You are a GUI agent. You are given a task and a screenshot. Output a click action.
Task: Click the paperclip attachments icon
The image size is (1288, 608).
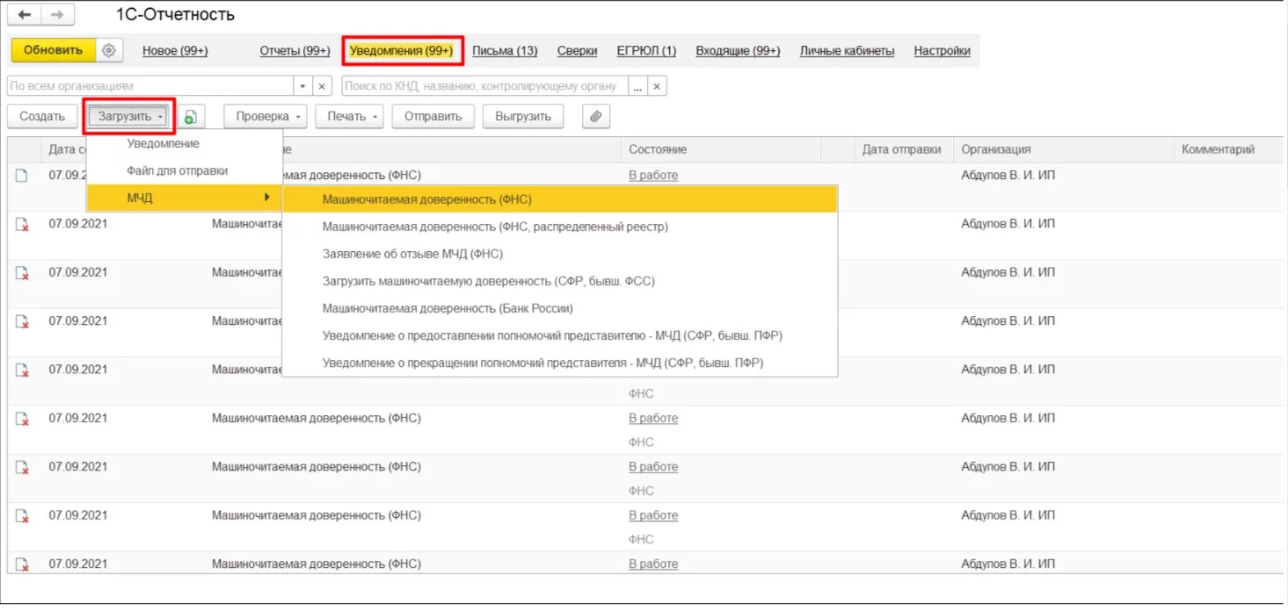click(x=596, y=117)
